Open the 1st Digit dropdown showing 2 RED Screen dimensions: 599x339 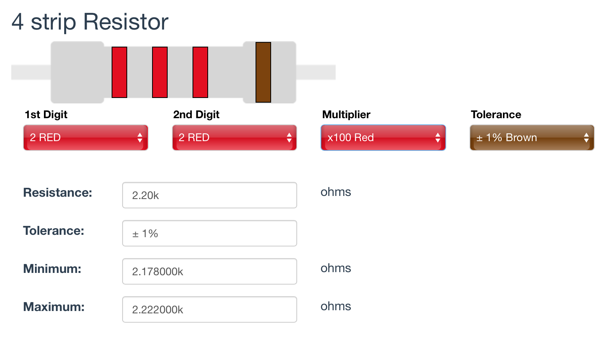[x=86, y=138]
